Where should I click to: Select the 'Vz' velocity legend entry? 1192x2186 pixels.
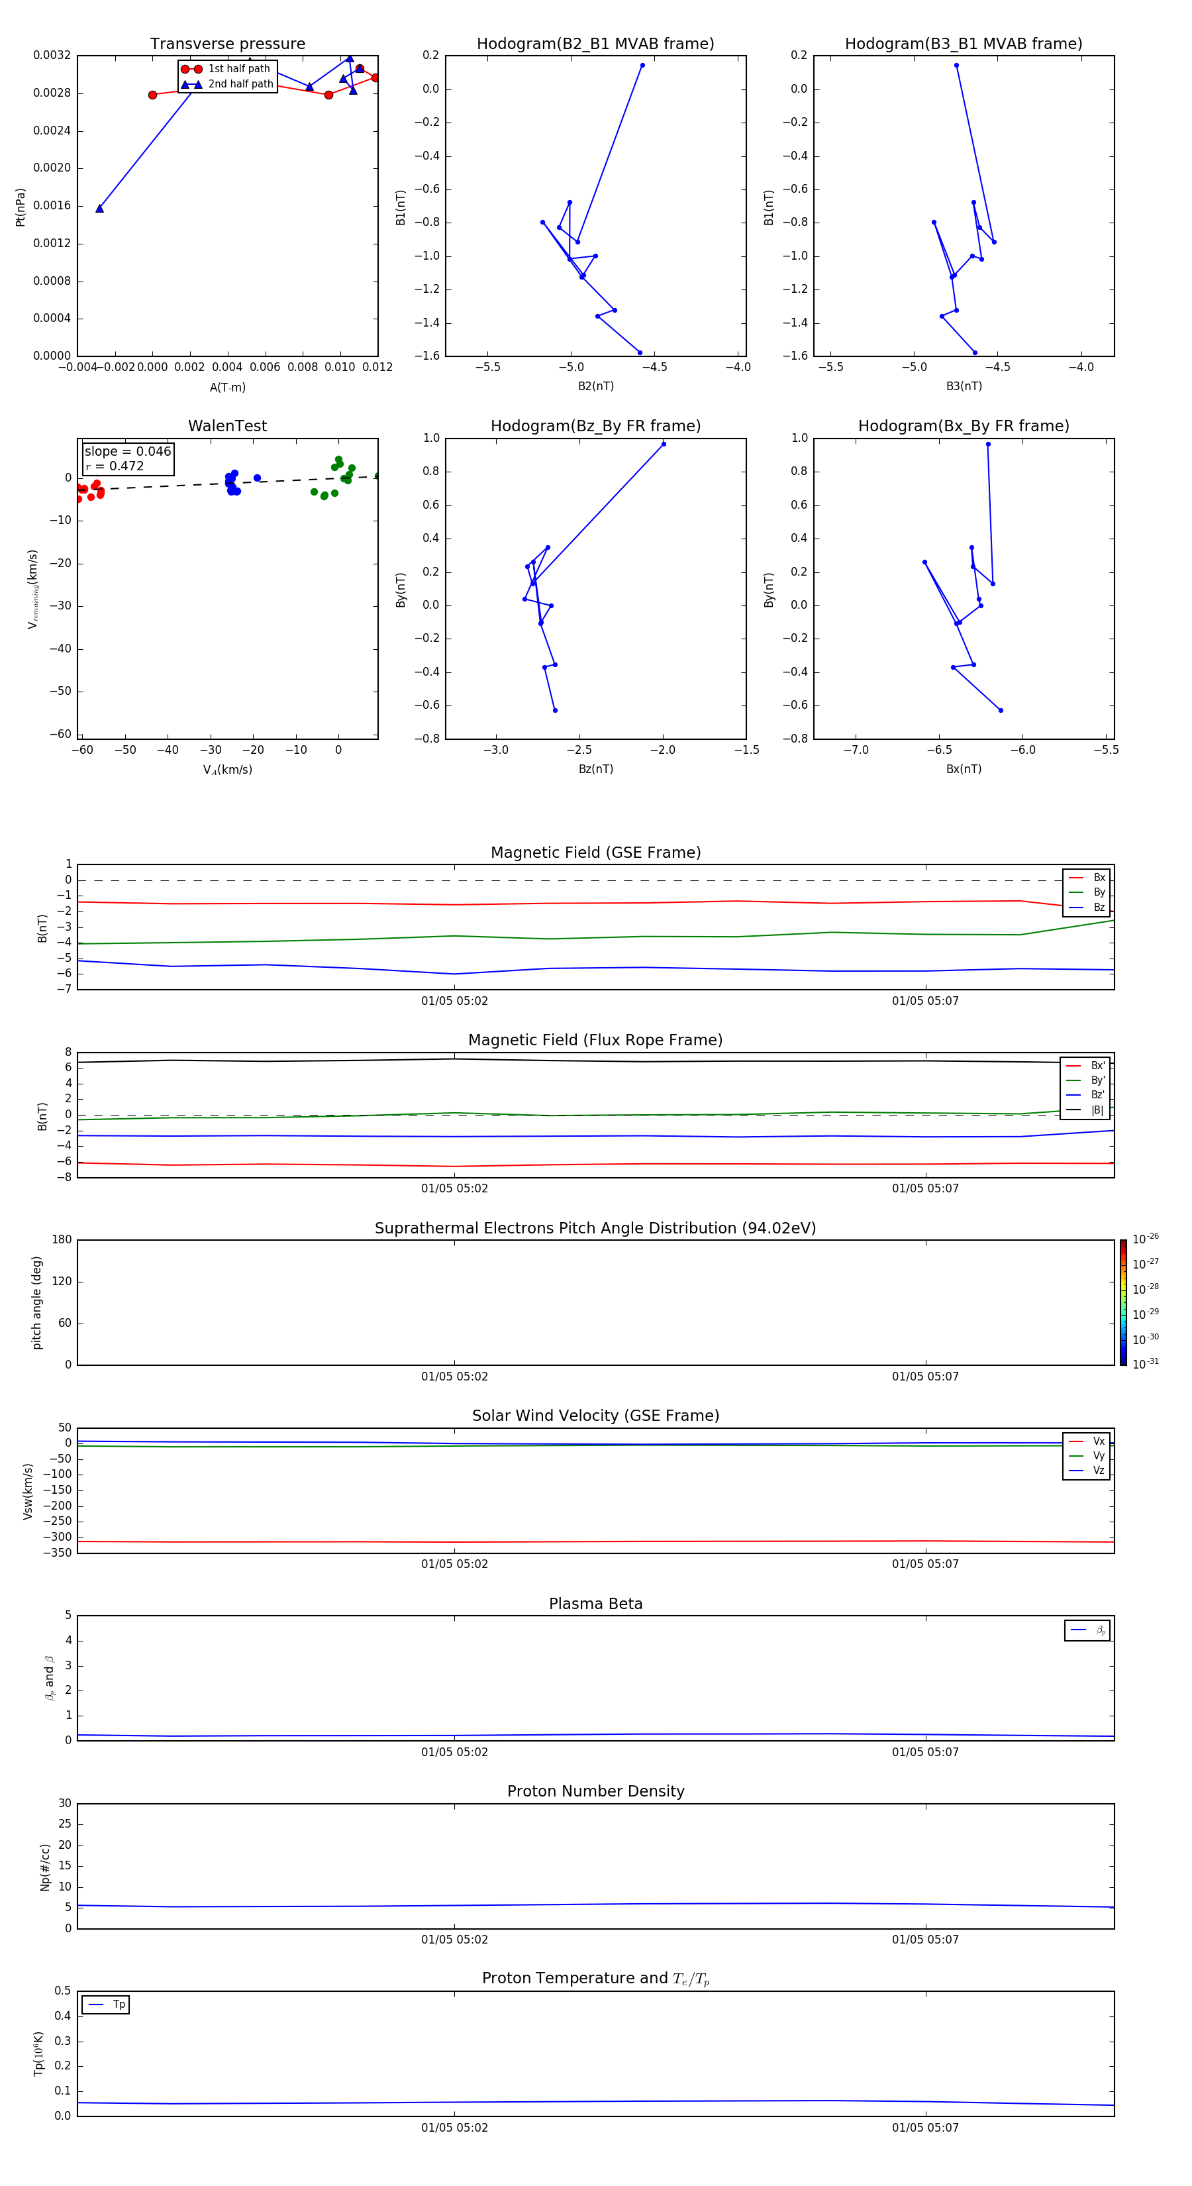point(1087,1471)
